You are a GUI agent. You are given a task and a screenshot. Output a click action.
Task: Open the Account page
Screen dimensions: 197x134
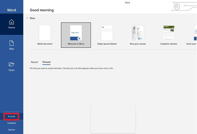pos(12,116)
